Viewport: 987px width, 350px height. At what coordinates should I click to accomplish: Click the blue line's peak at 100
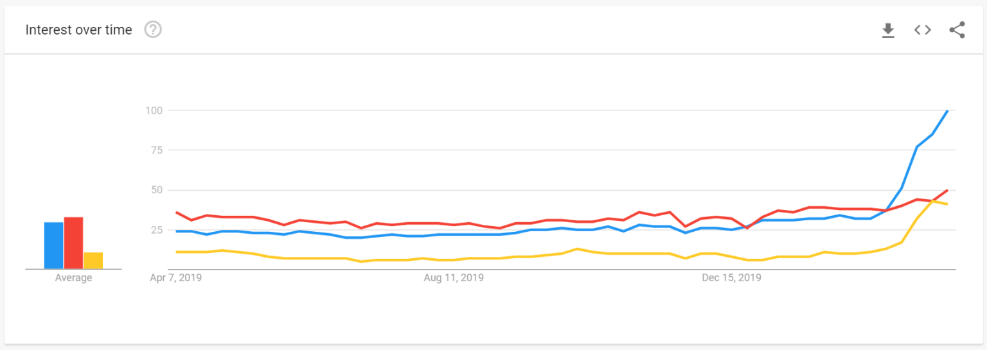[947, 111]
